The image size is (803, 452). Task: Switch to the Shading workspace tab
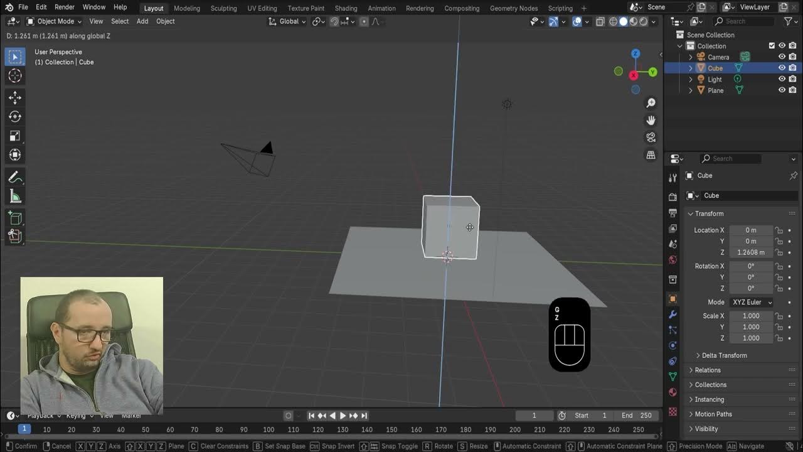coord(346,8)
